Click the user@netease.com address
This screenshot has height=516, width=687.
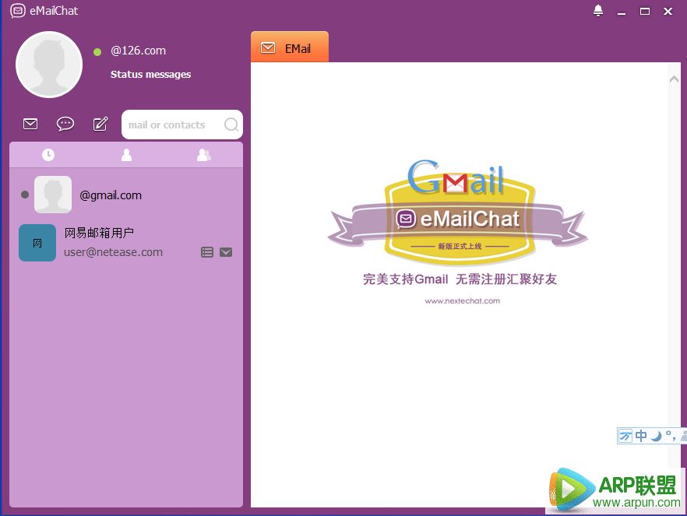coord(114,252)
